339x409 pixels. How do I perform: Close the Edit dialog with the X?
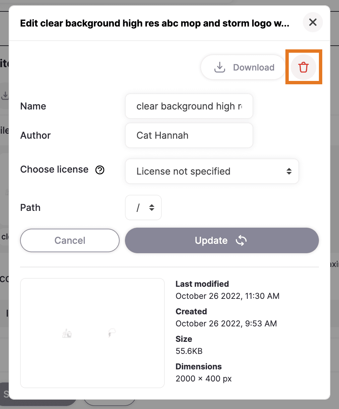(313, 22)
